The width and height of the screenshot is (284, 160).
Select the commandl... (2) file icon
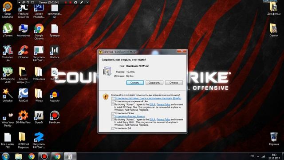pos(55,11)
